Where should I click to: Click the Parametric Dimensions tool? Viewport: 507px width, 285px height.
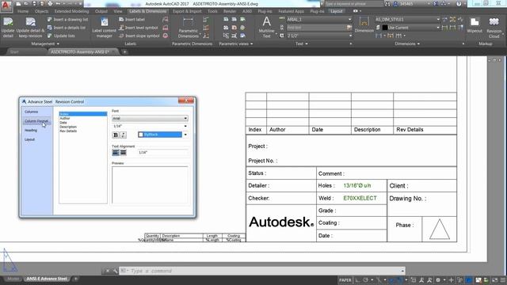tap(189, 27)
